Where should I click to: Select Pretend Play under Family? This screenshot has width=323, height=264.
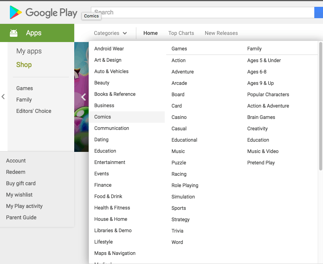[261, 162]
